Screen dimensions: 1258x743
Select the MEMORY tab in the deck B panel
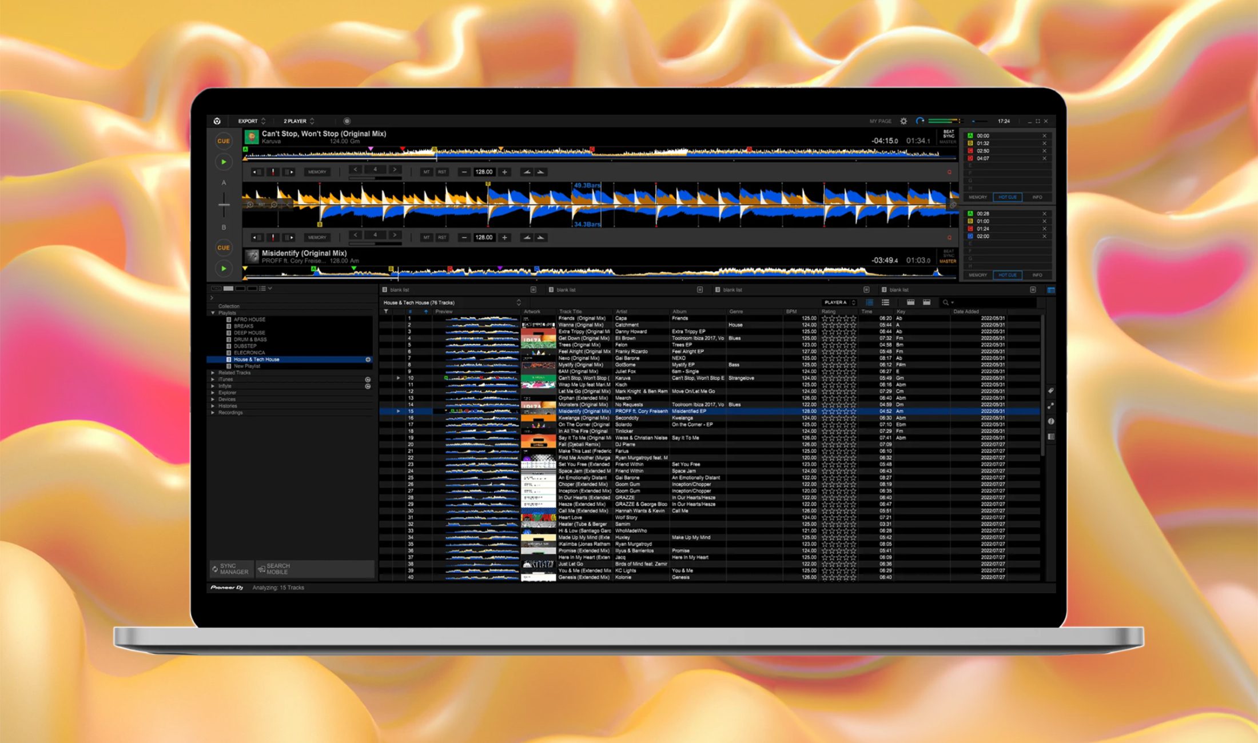pyautogui.click(x=978, y=275)
